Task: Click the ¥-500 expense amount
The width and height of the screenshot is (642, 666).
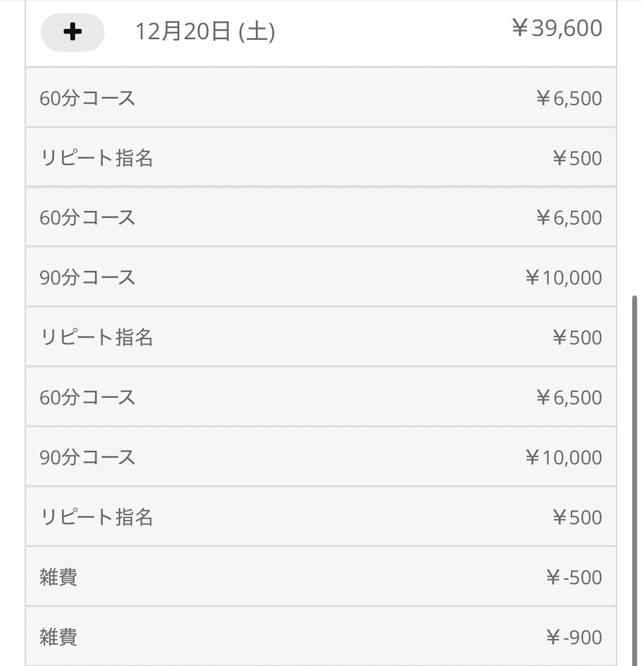Action: tap(573, 578)
